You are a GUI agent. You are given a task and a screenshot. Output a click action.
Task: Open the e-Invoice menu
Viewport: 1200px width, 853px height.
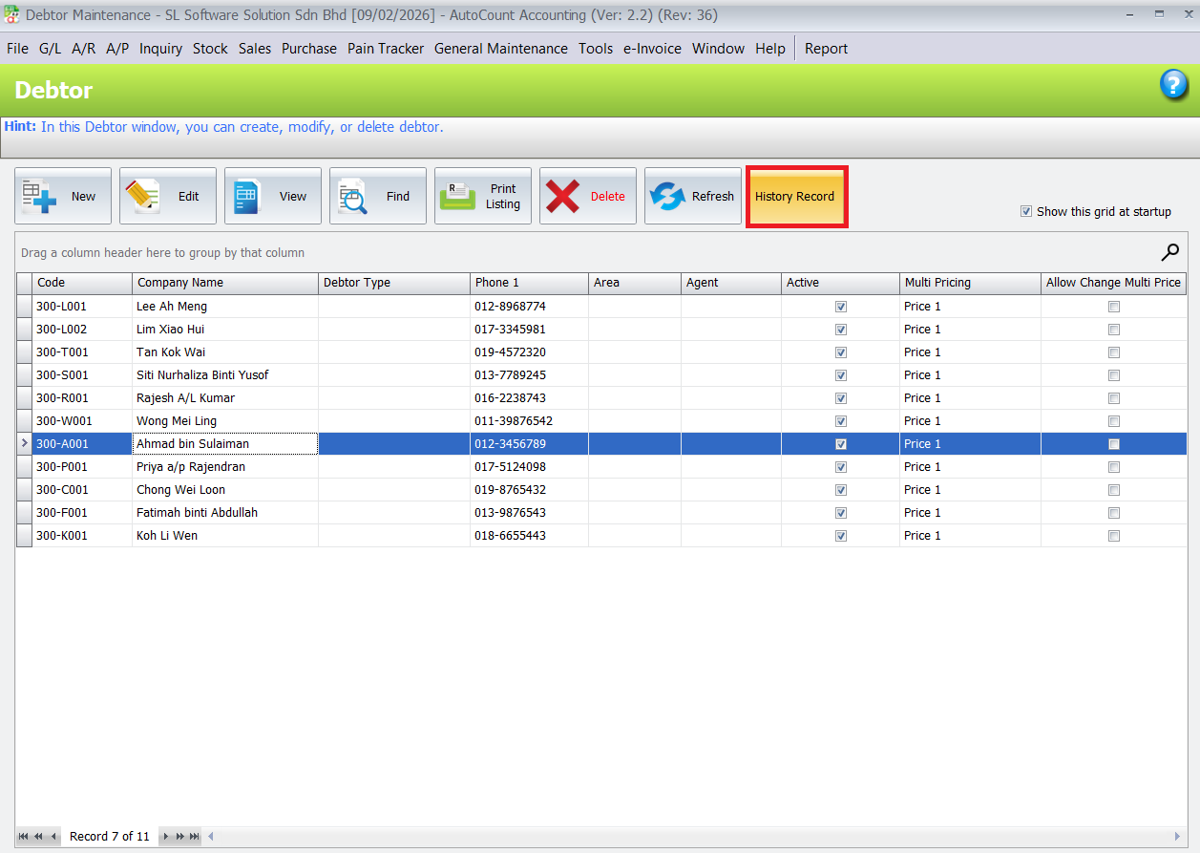[x=652, y=49]
